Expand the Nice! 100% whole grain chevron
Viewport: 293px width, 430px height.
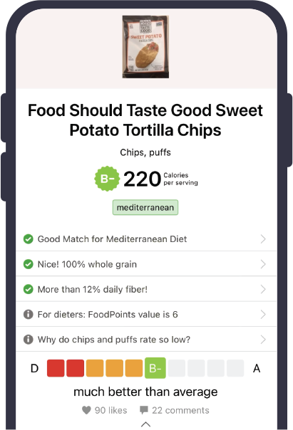(263, 264)
